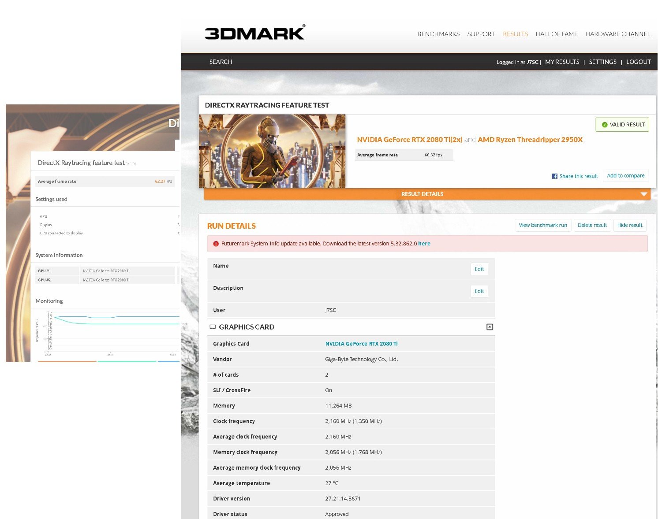The height and width of the screenshot is (519, 658).
Task: Click Delete result button
Action: point(592,225)
